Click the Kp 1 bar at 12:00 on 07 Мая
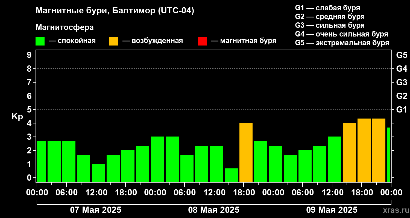 pos(98,173)
